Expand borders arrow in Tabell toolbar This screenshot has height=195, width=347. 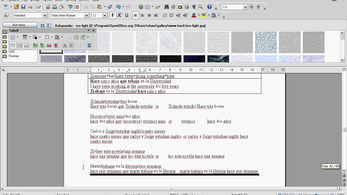tap(52, 37)
